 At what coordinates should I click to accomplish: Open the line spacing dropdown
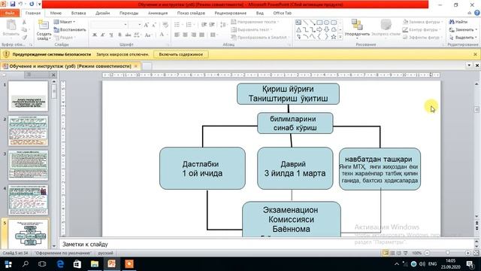pos(224,25)
